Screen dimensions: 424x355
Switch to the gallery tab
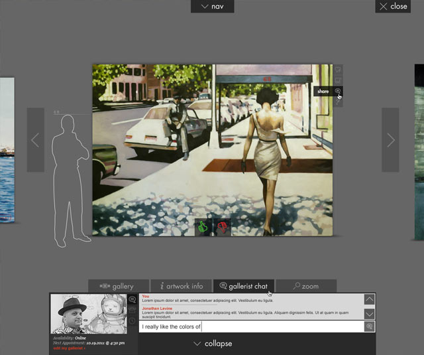(x=119, y=286)
